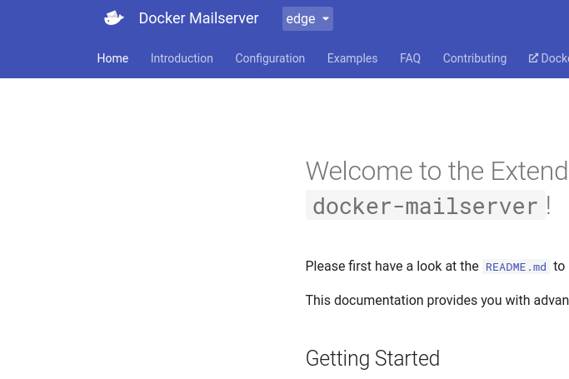Image resolution: width=569 pixels, height=379 pixels.
Task: Click the Docker Mailserver site title
Action: 198,18
